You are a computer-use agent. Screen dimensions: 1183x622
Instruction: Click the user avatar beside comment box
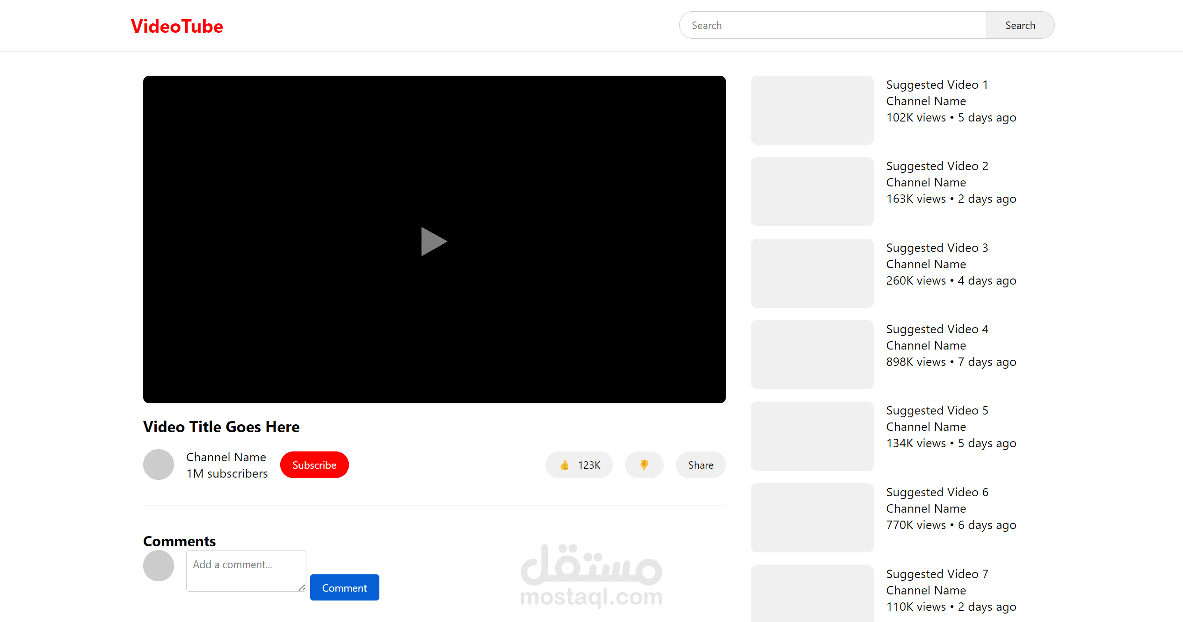click(159, 565)
